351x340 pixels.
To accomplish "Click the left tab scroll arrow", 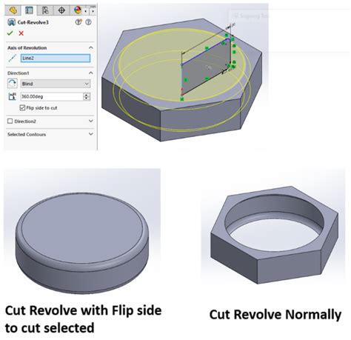I will coord(86,11).
